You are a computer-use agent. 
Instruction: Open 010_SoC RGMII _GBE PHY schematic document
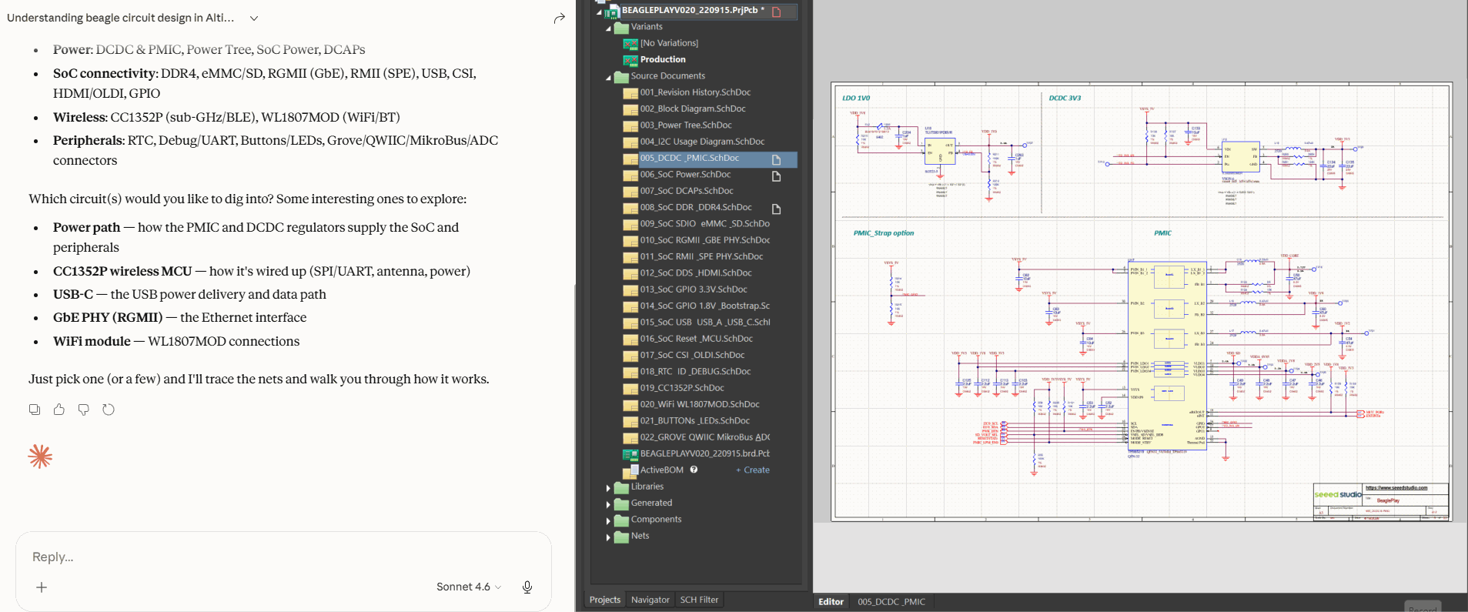coord(705,240)
